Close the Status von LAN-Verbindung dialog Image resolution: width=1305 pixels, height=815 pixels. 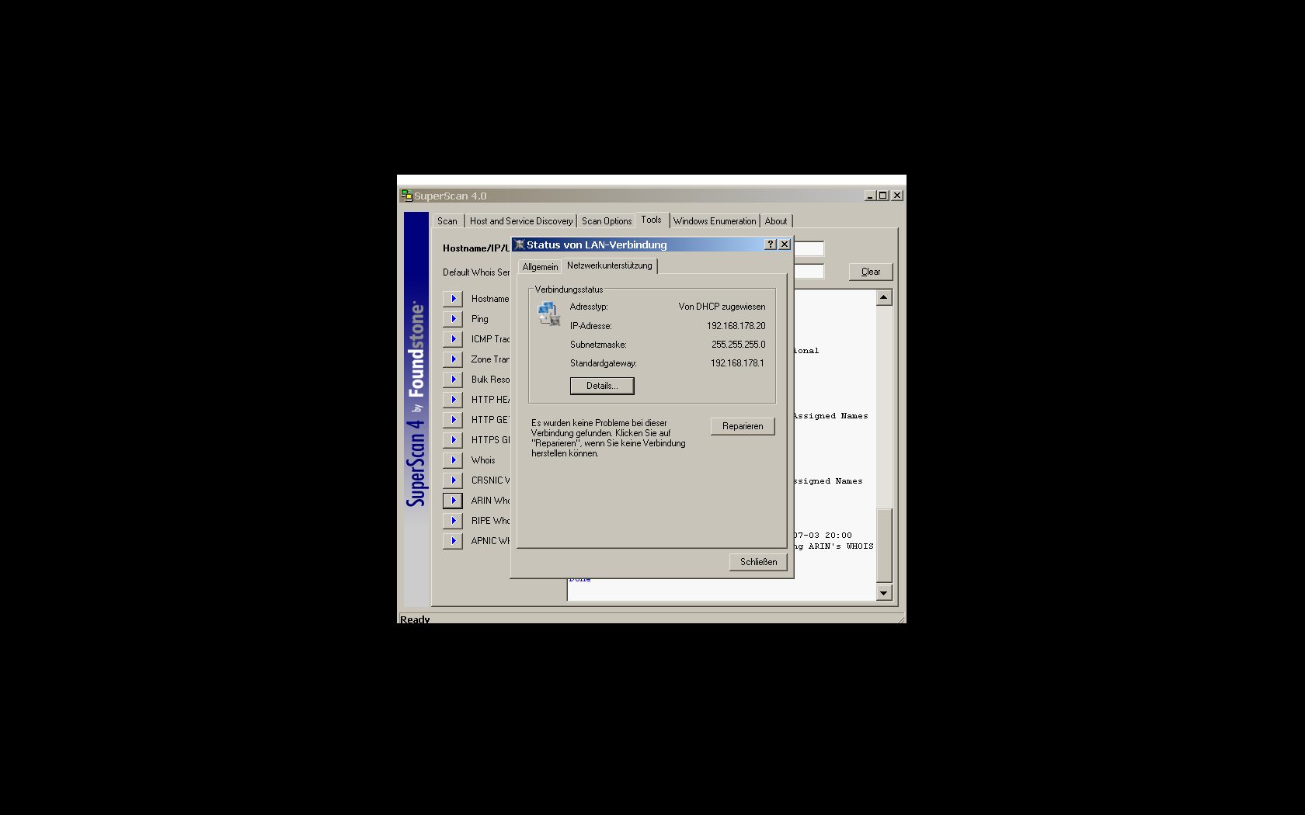785,244
